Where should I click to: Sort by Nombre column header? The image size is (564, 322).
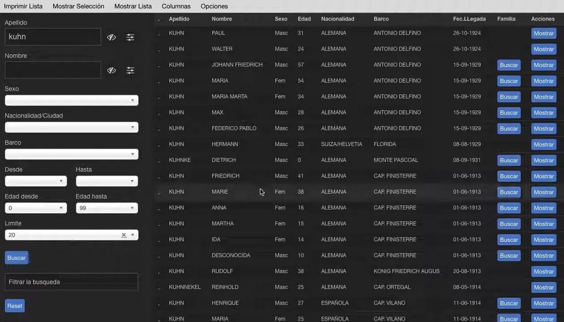click(222, 19)
